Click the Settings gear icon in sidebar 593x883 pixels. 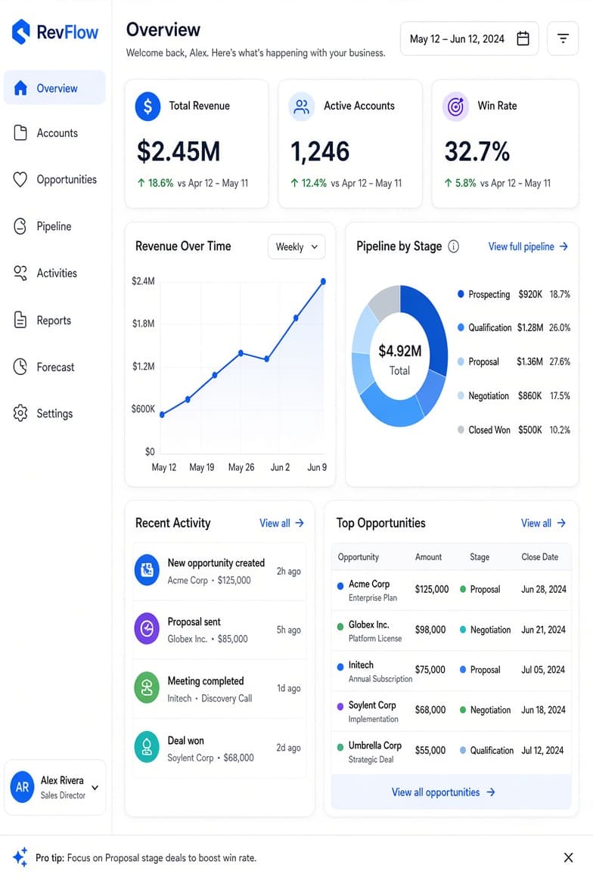[x=20, y=413]
